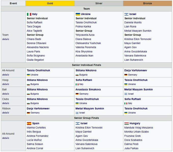The height and width of the screenshot is (152, 173).
Task: Click Italy flag under Sofia Raffaeli Clubs bronze
Action: (126, 103)
